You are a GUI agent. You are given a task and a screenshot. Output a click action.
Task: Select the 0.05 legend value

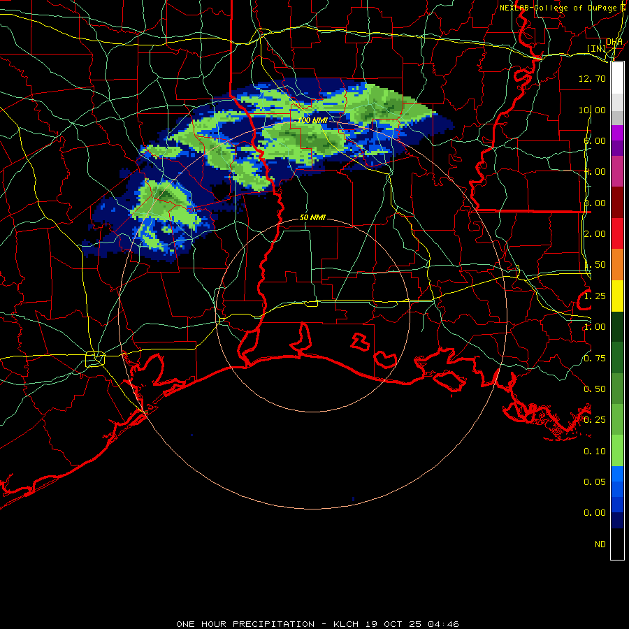click(595, 482)
